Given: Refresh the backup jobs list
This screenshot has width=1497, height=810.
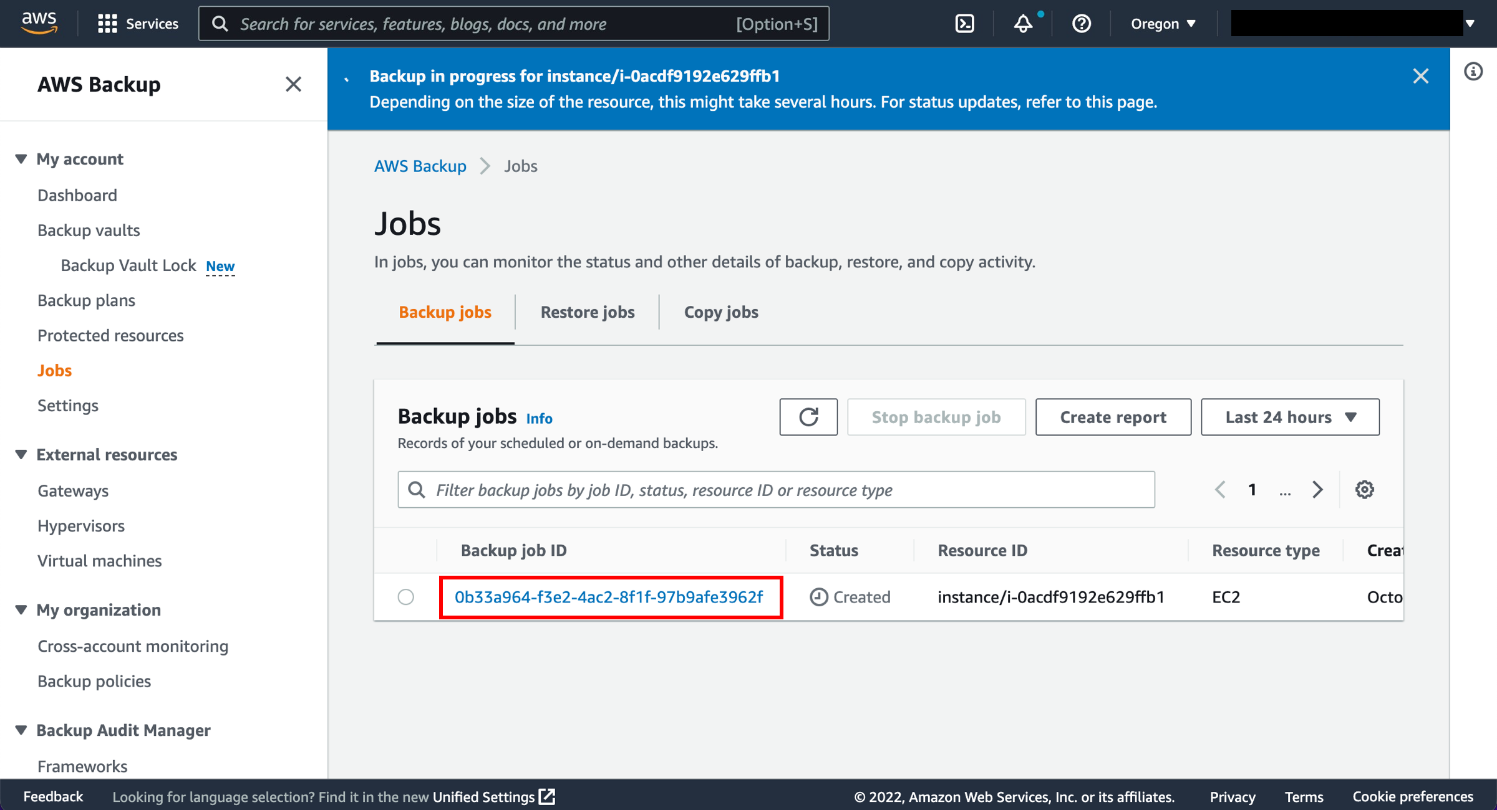Looking at the screenshot, I should 808,417.
